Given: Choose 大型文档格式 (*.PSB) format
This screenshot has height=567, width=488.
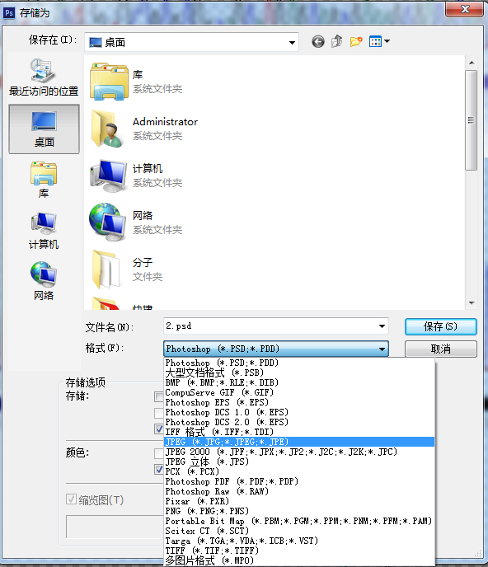Looking at the screenshot, I should click(299, 373).
